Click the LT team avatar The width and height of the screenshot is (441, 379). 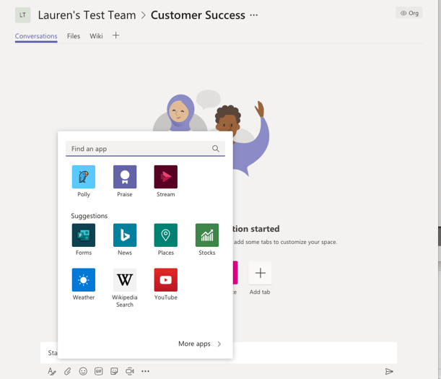[x=23, y=15]
